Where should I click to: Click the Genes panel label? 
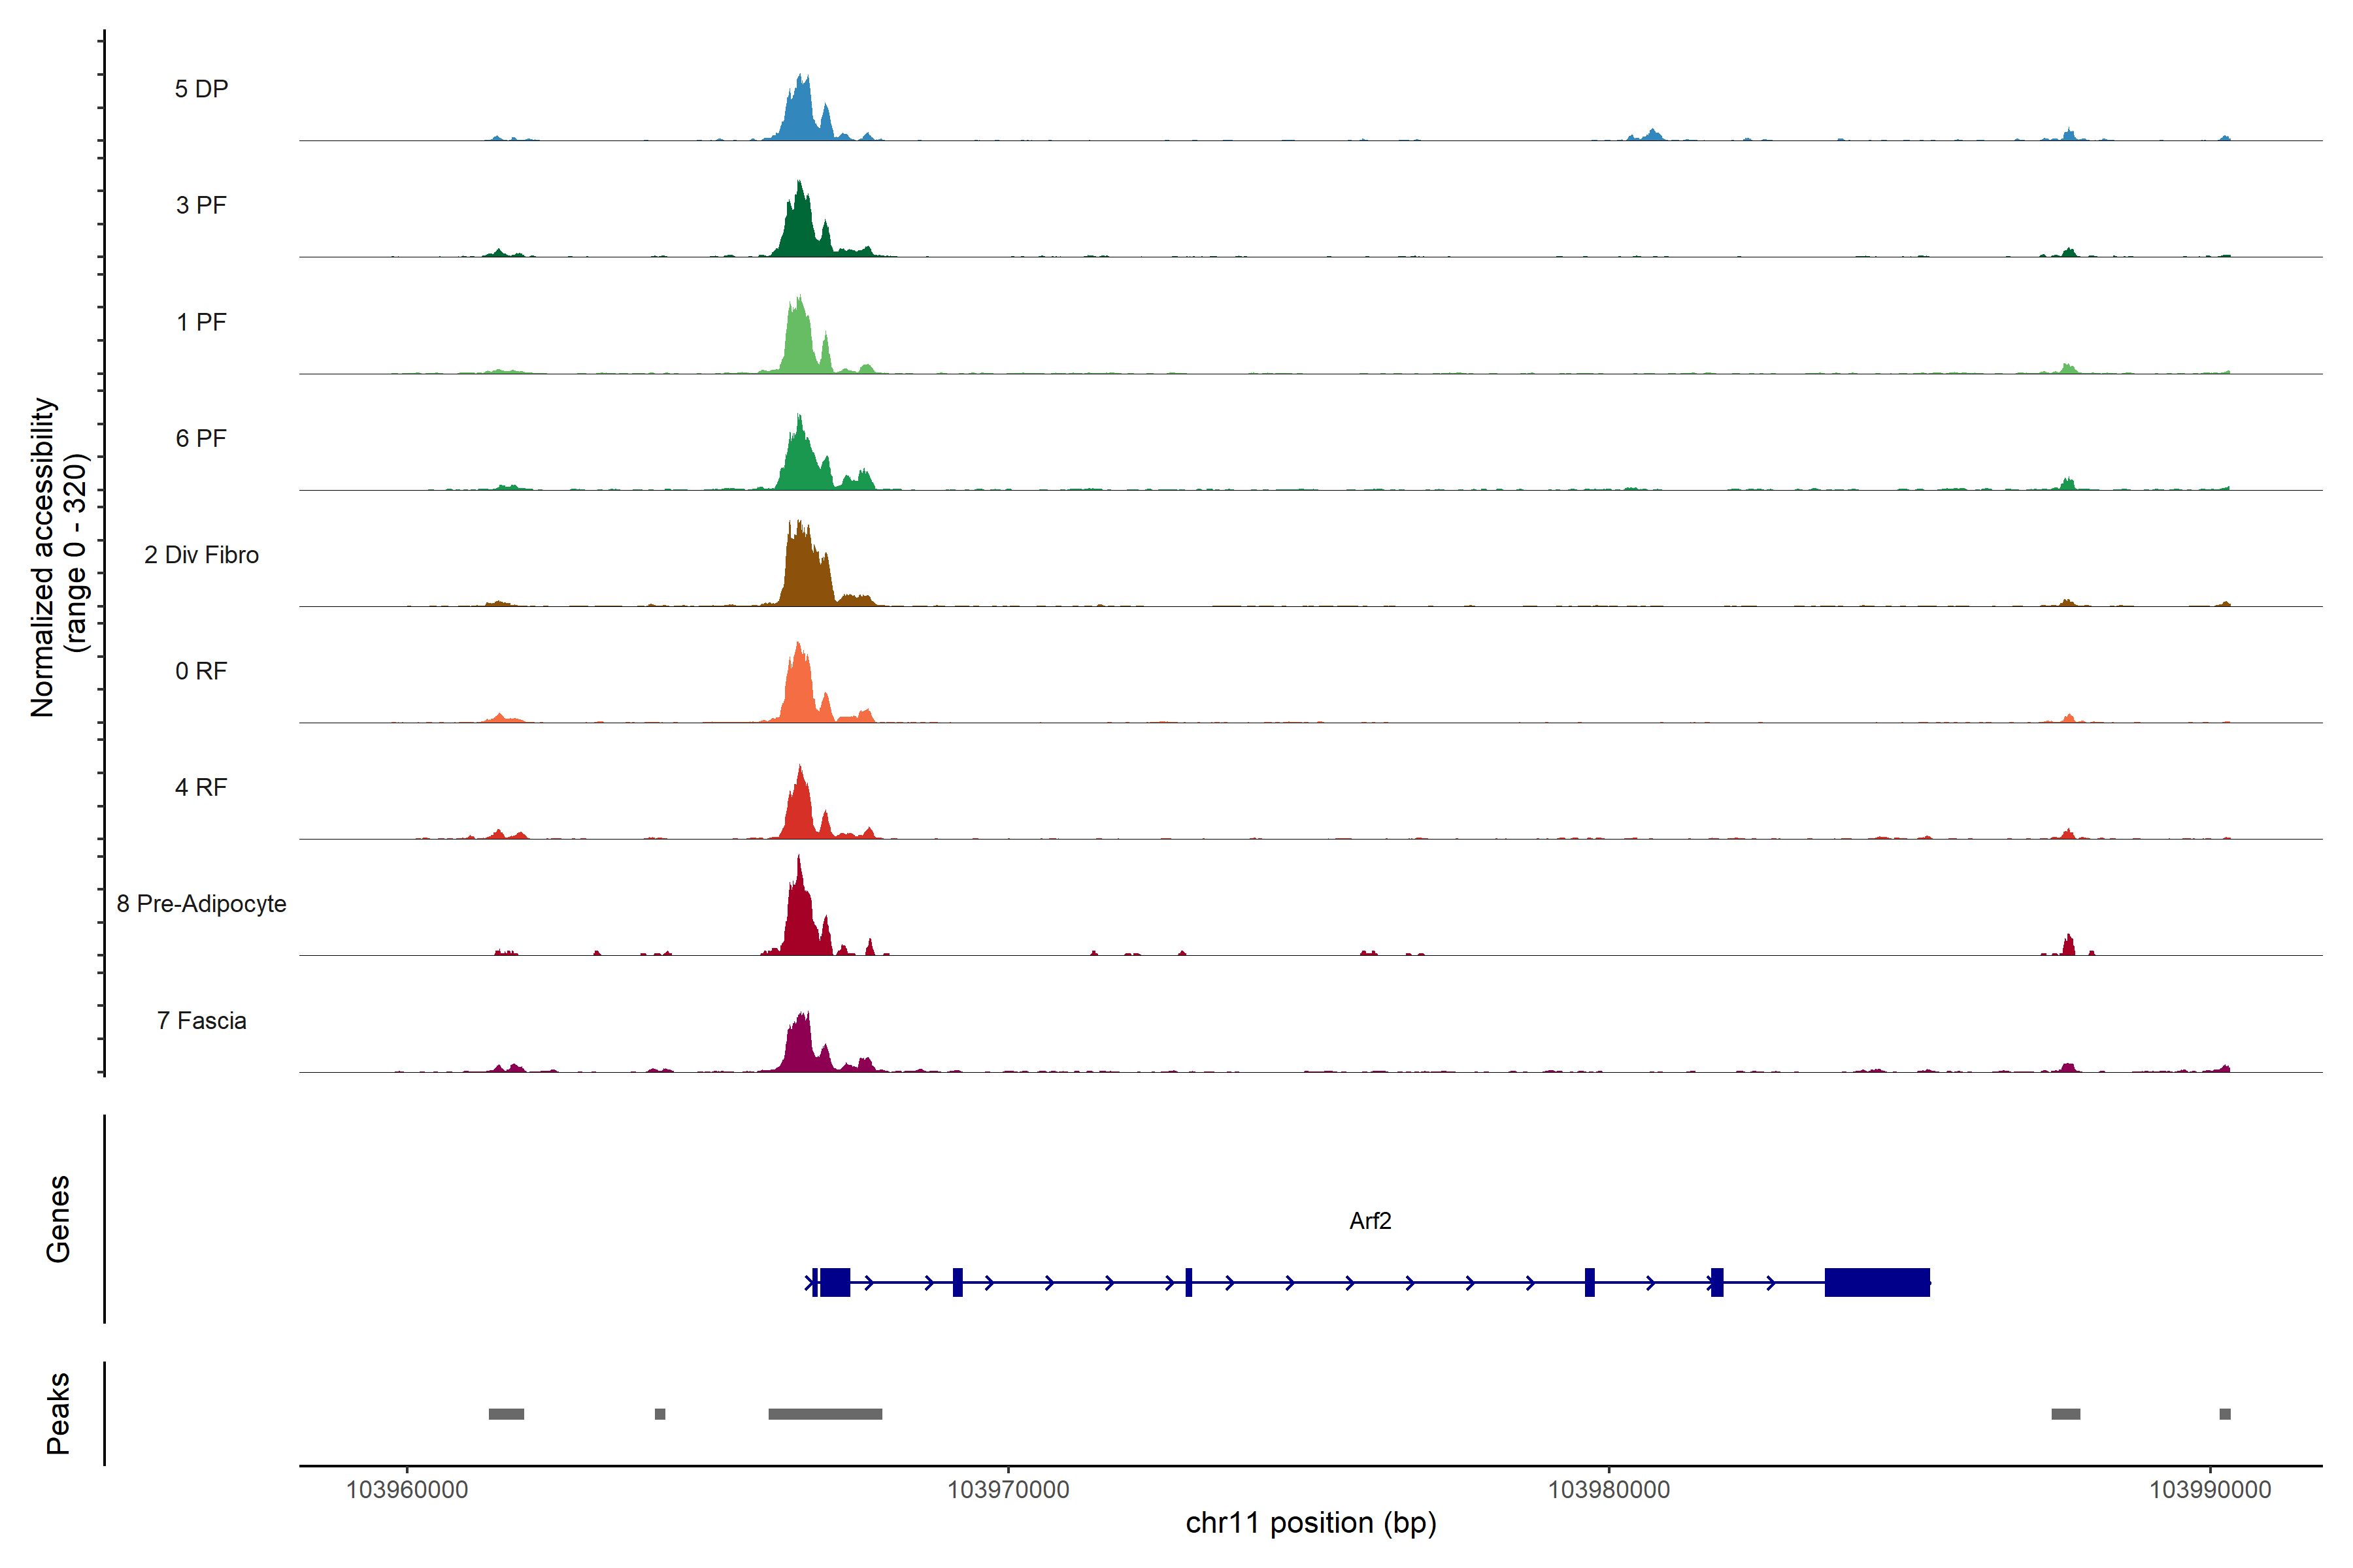tap(58, 1219)
